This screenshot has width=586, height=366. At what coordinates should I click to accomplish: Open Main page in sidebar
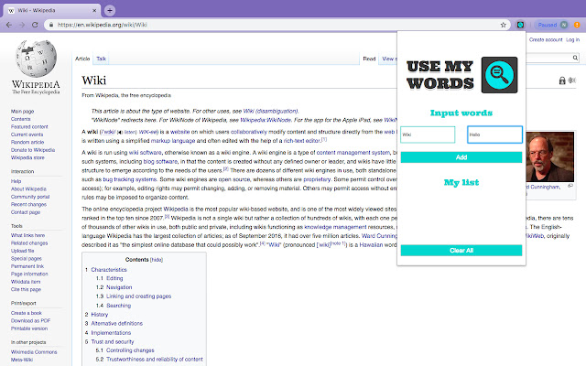(22, 112)
